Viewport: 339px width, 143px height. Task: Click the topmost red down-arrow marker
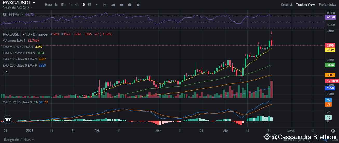point(272,33)
